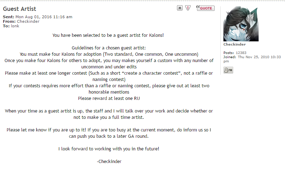The image size is (285, 170).
Task: Click the Guest Artist message title
Action: click(x=19, y=9)
